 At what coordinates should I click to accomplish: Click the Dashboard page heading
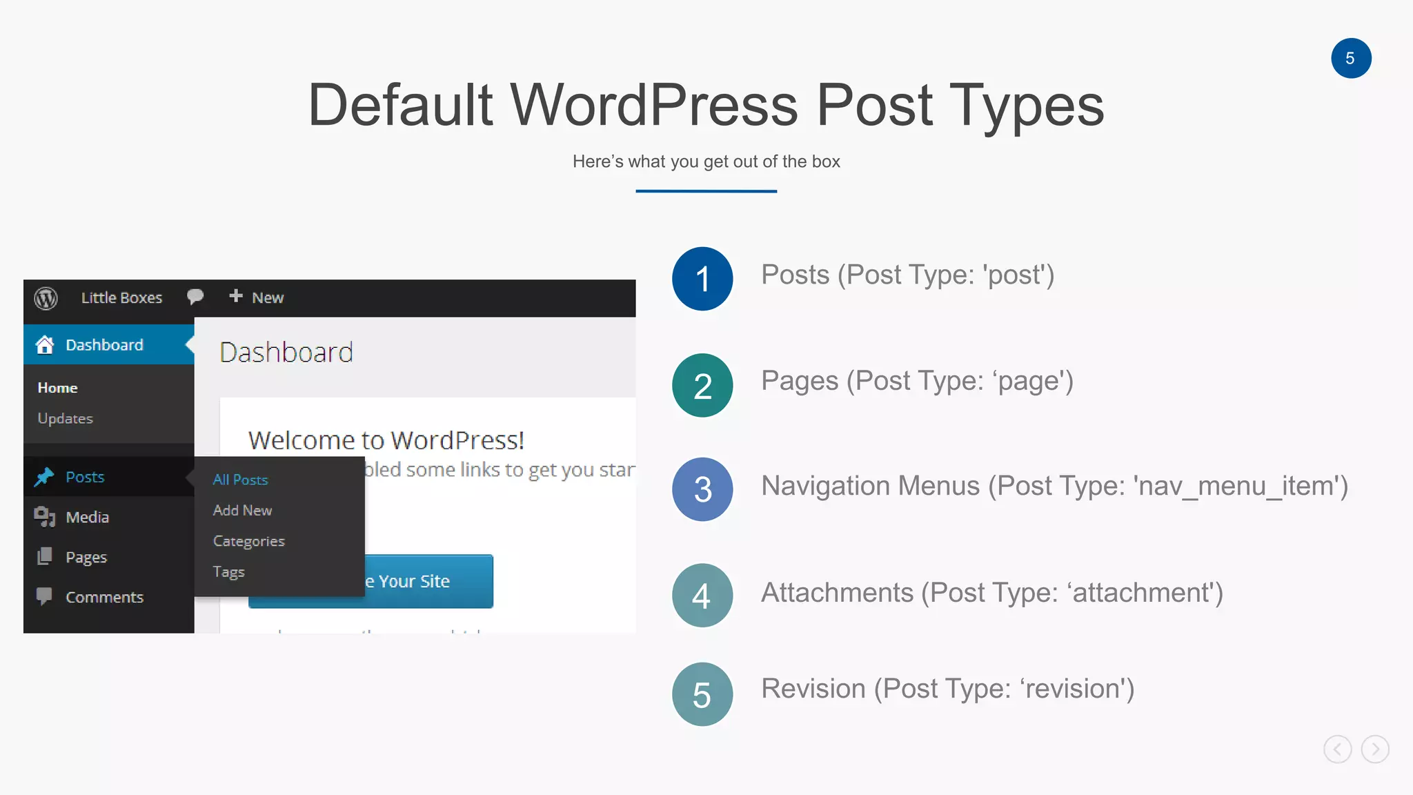click(286, 353)
